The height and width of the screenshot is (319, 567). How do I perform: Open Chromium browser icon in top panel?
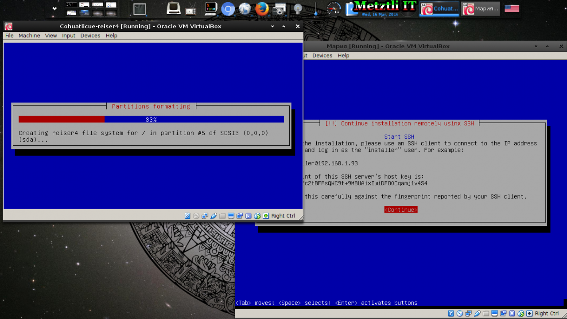tap(228, 8)
